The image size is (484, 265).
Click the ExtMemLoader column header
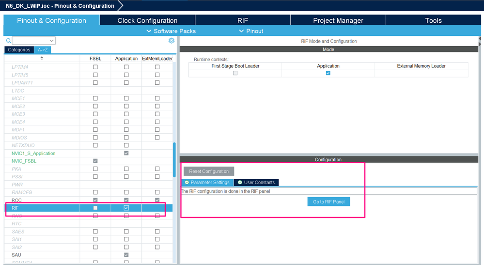click(157, 59)
